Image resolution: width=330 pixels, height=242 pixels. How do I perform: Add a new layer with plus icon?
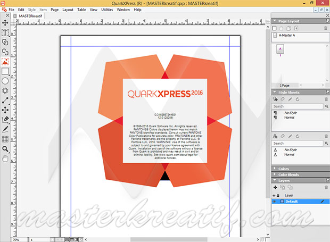pos(275,187)
